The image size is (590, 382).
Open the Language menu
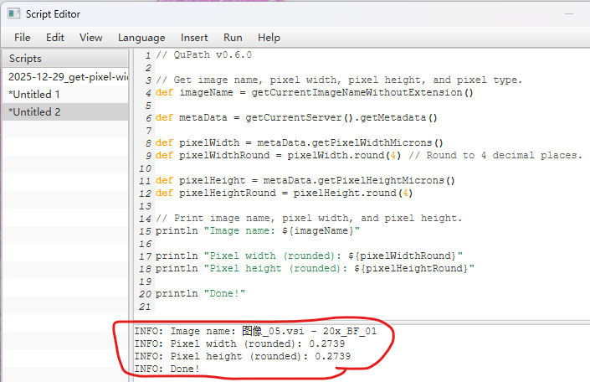click(x=141, y=38)
